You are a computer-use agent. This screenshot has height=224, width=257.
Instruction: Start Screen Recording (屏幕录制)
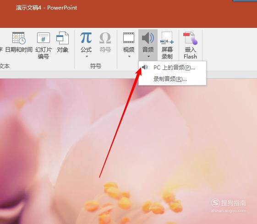(167, 45)
